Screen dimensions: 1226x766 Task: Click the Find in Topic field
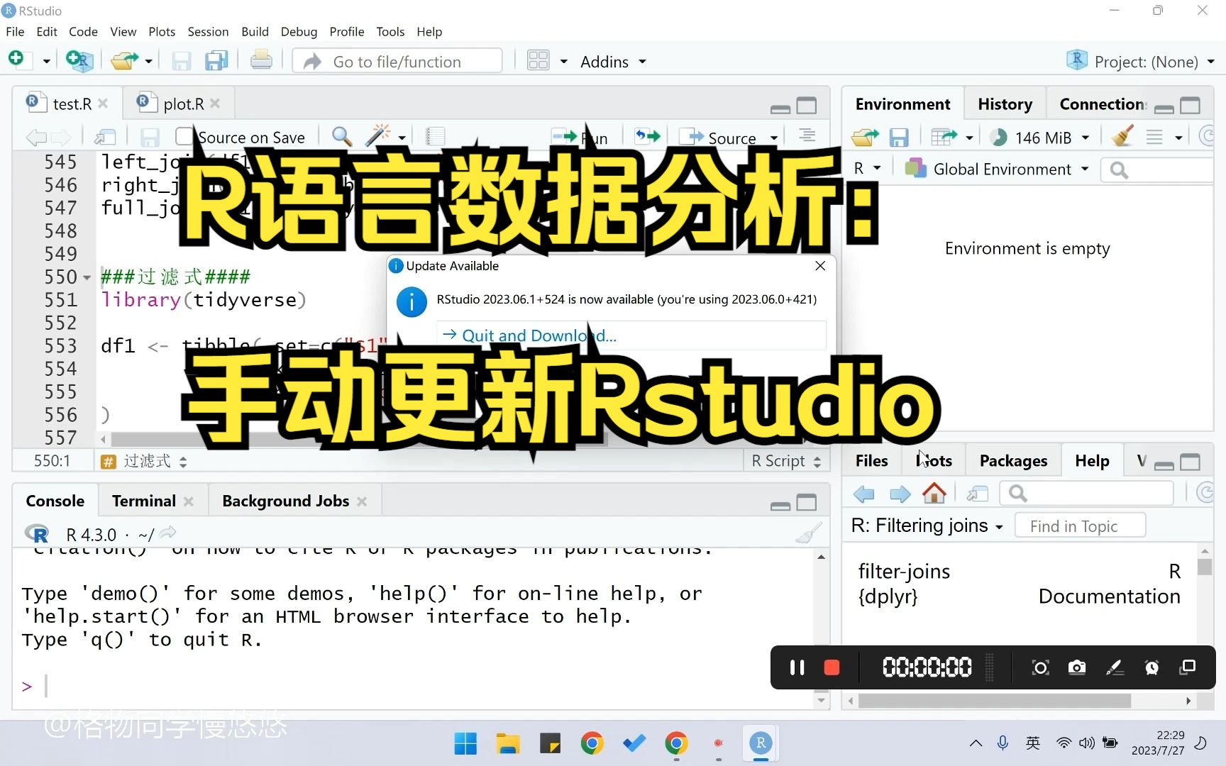coord(1080,526)
